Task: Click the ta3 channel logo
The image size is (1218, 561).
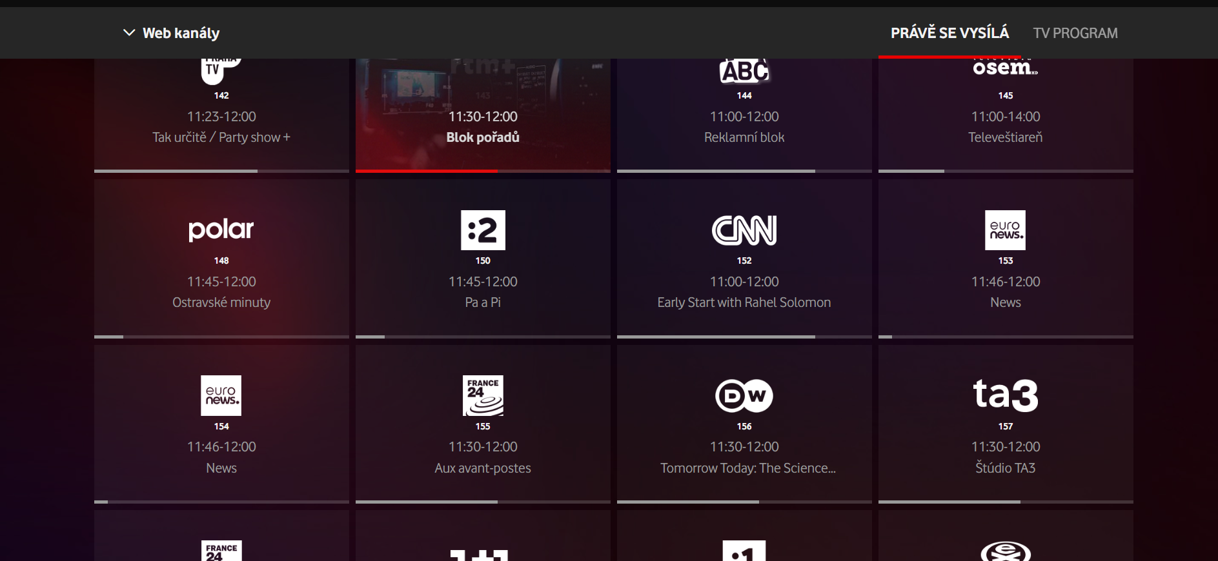Action: [x=1005, y=395]
